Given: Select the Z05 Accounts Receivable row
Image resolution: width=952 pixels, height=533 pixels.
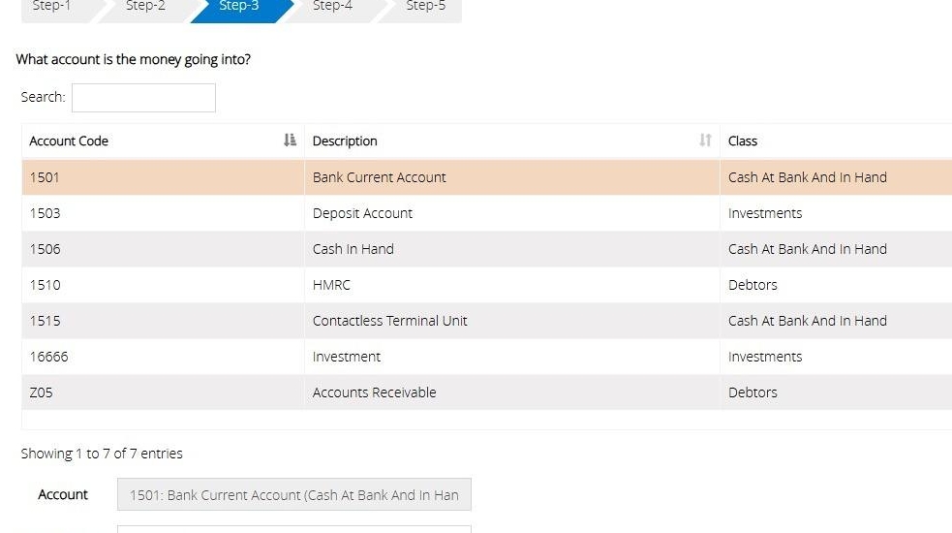Looking at the screenshot, I should [x=374, y=392].
